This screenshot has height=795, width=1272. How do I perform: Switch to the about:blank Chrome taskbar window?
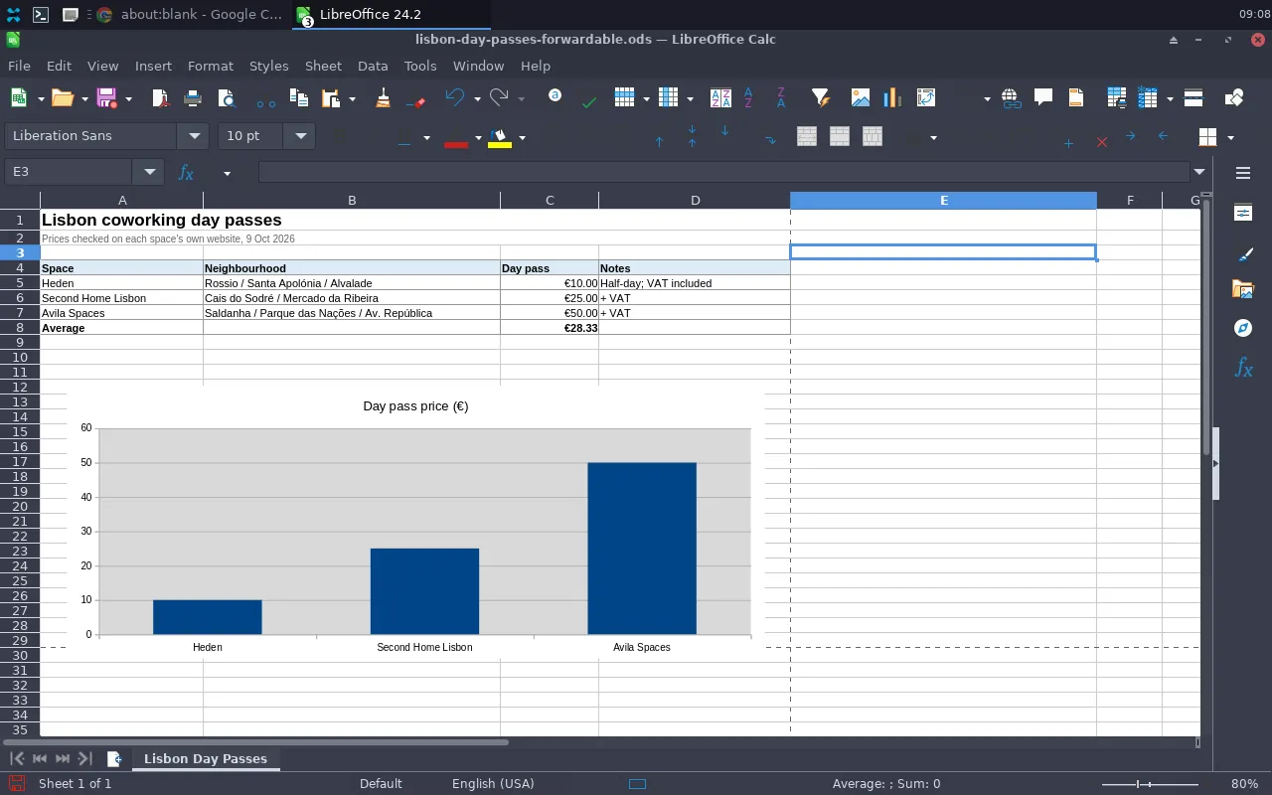(190, 14)
